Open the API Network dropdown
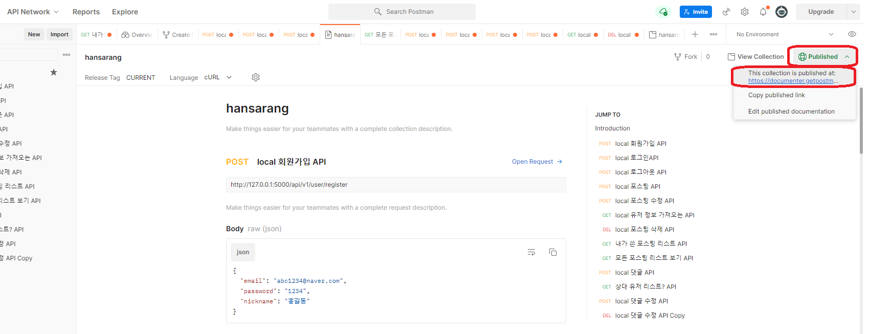This screenshot has height=334, width=869. (x=33, y=12)
